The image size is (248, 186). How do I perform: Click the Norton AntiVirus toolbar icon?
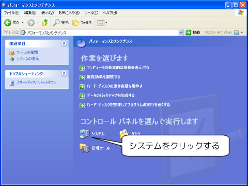(237, 33)
